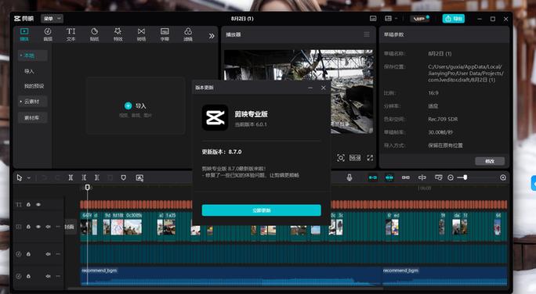Zoom out the timeline with minus circle

[451, 177]
